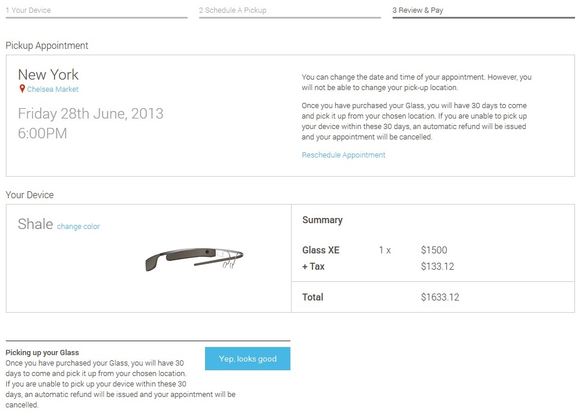Click the Shale color name
Screen dimensions: 582x415
pos(35,224)
